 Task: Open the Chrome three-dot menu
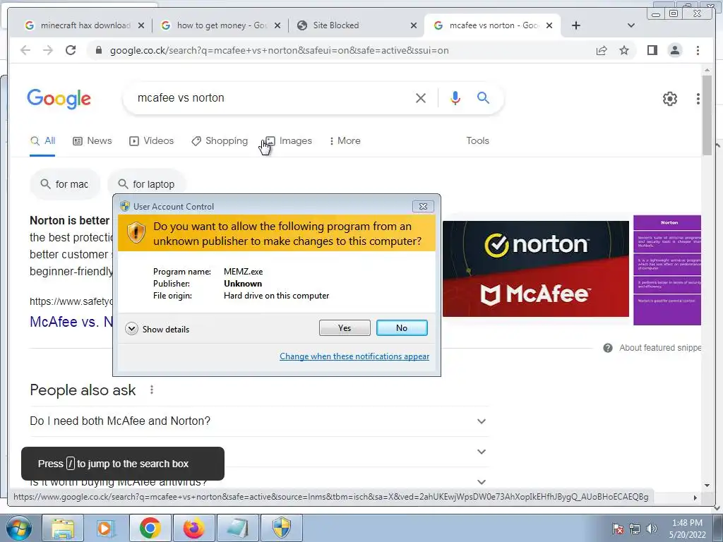[x=698, y=50]
